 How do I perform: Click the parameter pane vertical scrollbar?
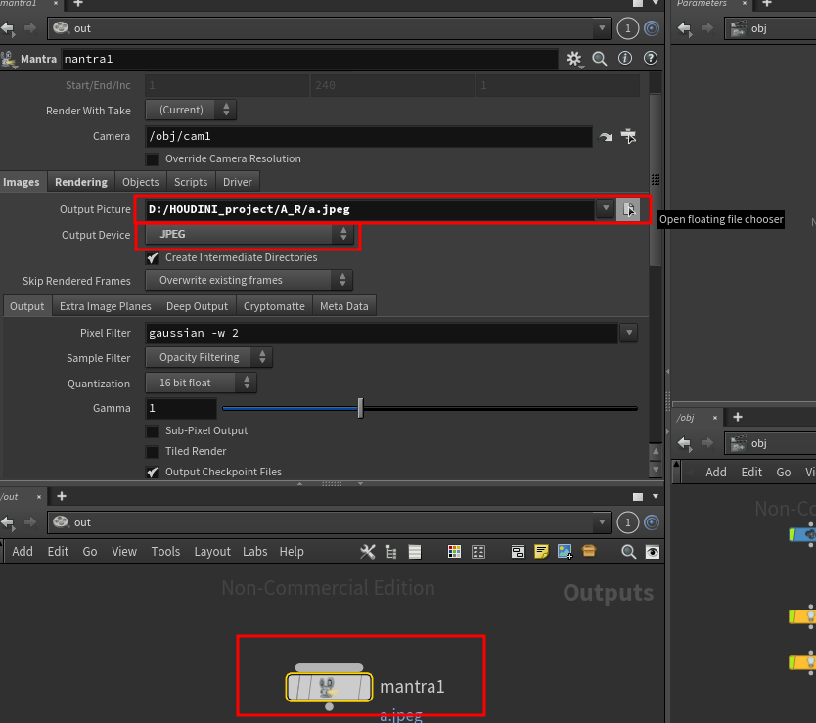tap(656, 180)
